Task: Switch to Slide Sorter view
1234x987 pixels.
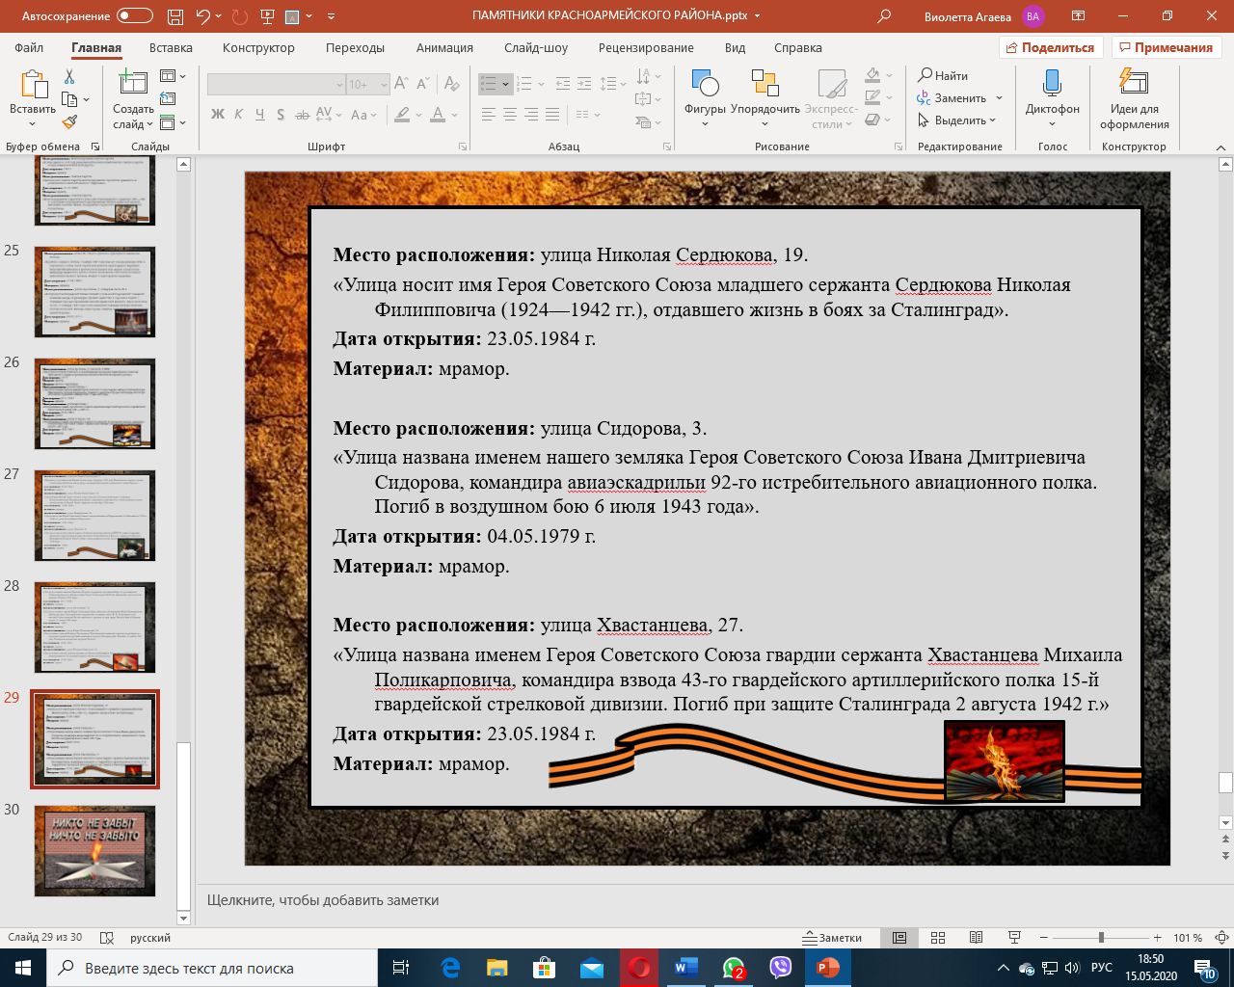Action: pyautogui.click(x=938, y=938)
